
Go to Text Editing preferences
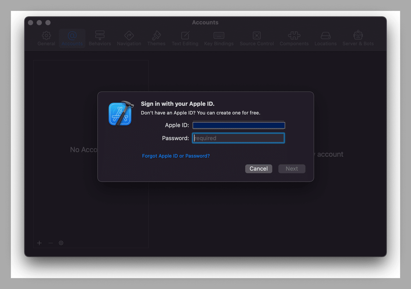[185, 39]
